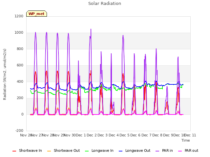
Task: Click the magenta PAR out legend swatch
Action: (180, 151)
